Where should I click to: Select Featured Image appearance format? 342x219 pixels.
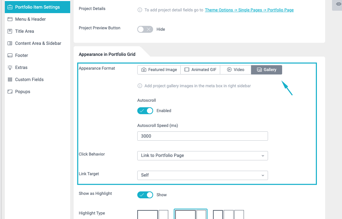coord(159,70)
